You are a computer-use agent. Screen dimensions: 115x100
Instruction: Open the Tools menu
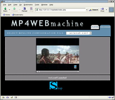coord(37,5)
